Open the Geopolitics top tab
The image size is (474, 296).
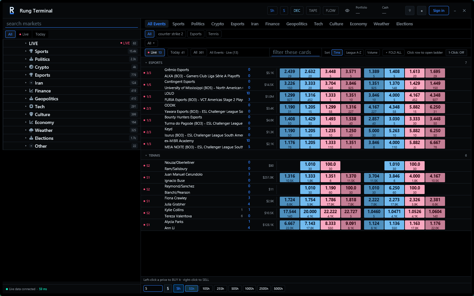[x=297, y=24]
